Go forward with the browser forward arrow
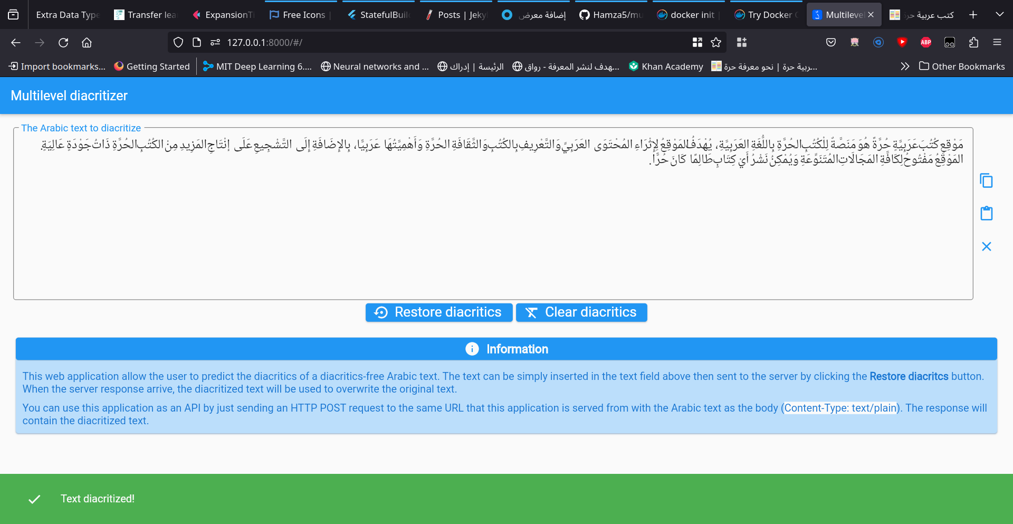 pyautogui.click(x=40, y=43)
